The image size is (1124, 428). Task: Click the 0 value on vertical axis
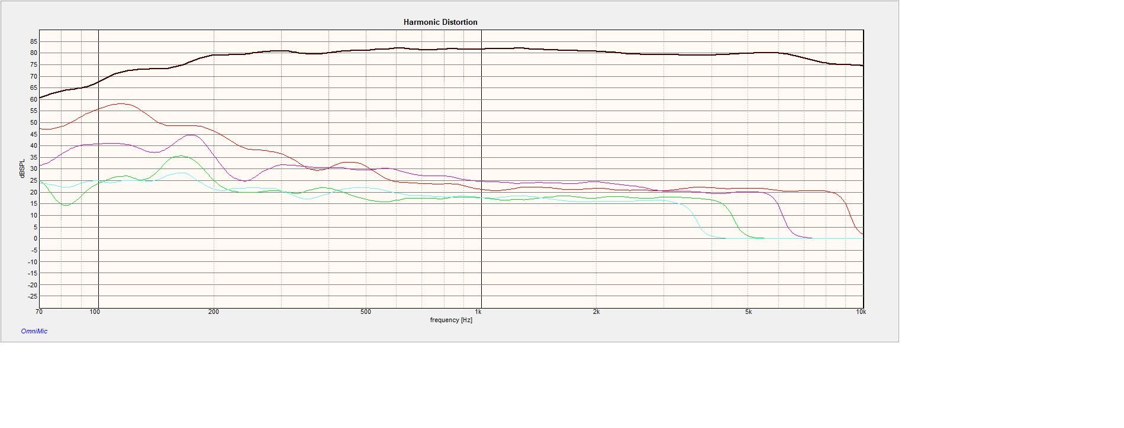[36, 239]
